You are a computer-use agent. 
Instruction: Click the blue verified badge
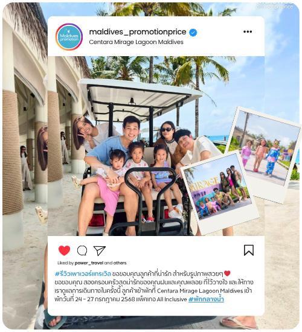coord(193,33)
